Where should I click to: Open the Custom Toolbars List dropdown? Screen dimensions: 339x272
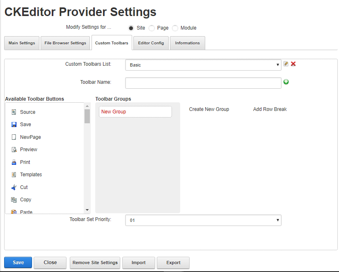203,65
